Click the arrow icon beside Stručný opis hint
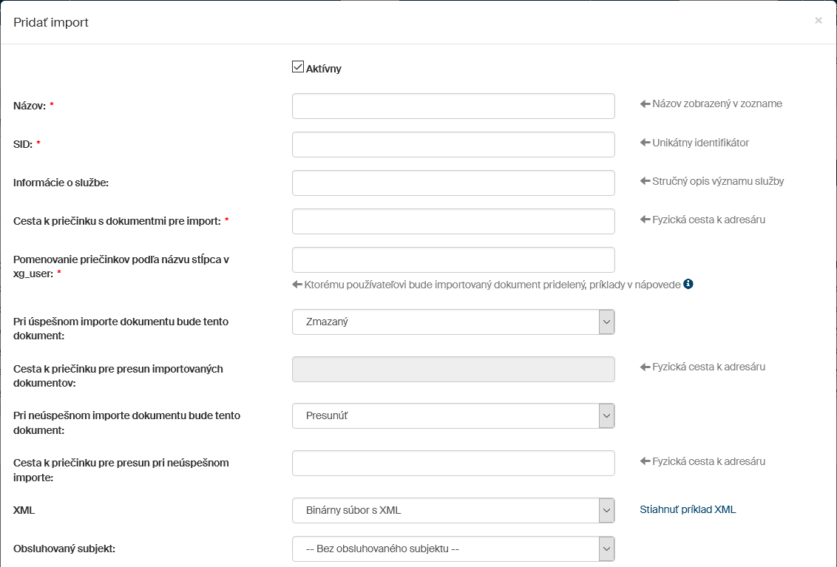The image size is (837, 567). click(x=644, y=181)
